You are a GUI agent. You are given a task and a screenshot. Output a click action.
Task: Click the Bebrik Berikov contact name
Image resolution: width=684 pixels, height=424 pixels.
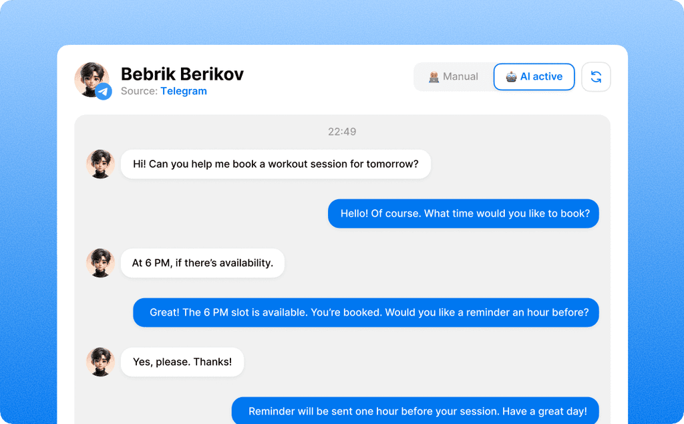coord(182,74)
